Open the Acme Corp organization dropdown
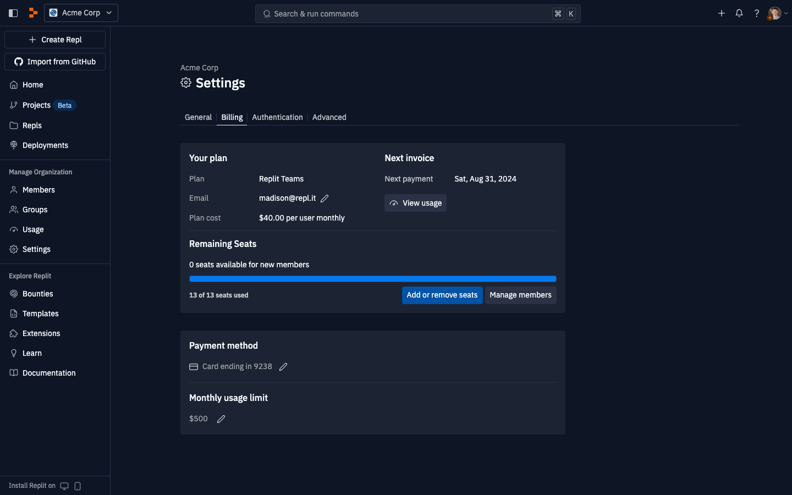Image resolution: width=792 pixels, height=495 pixels. tap(81, 13)
